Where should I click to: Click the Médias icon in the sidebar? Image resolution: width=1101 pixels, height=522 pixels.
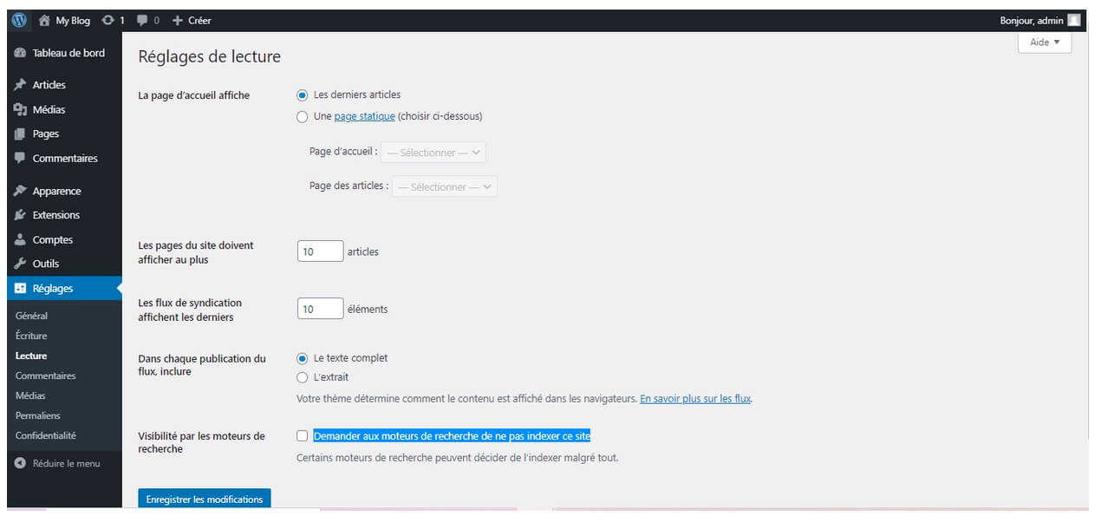(x=20, y=109)
